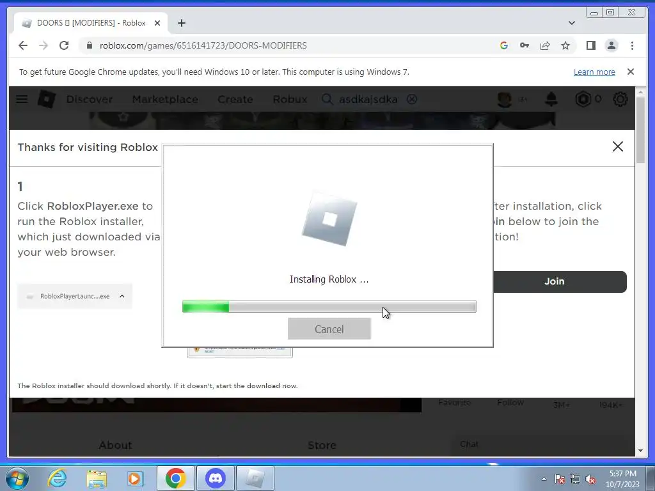Click Learn more about Chrome updates

(x=594, y=72)
